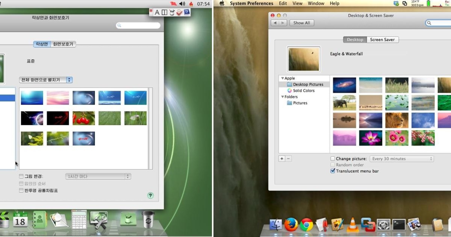Screen dimensions: 451x237
Task: Open Terminal from the macOS dock
Action: coord(399,225)
